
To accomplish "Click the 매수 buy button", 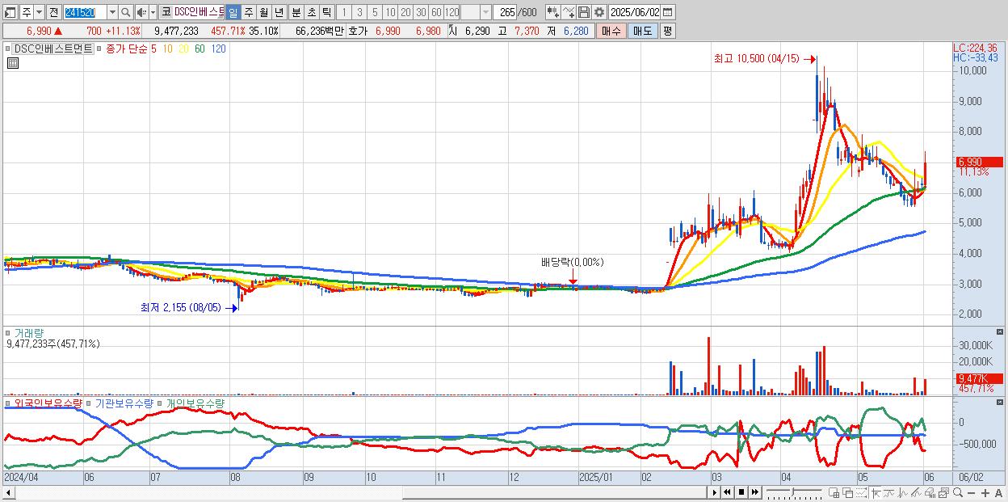I will pyautogui.click(x=611, y=31).
